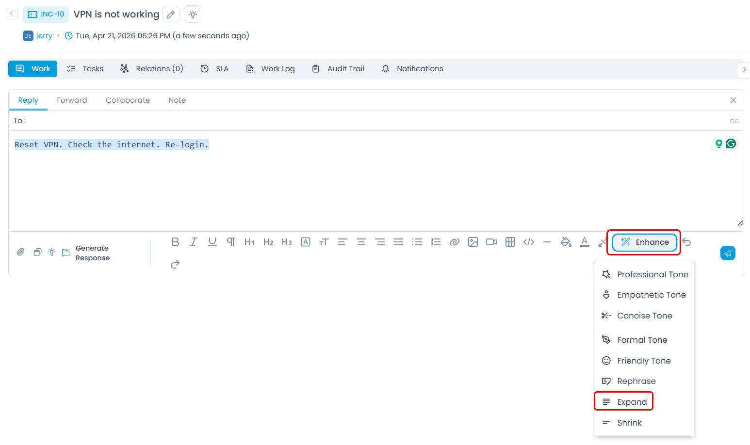The height and width of the screenshot is (445, 750).
Task: Insert a table into reply
Action: coord(510,242)
